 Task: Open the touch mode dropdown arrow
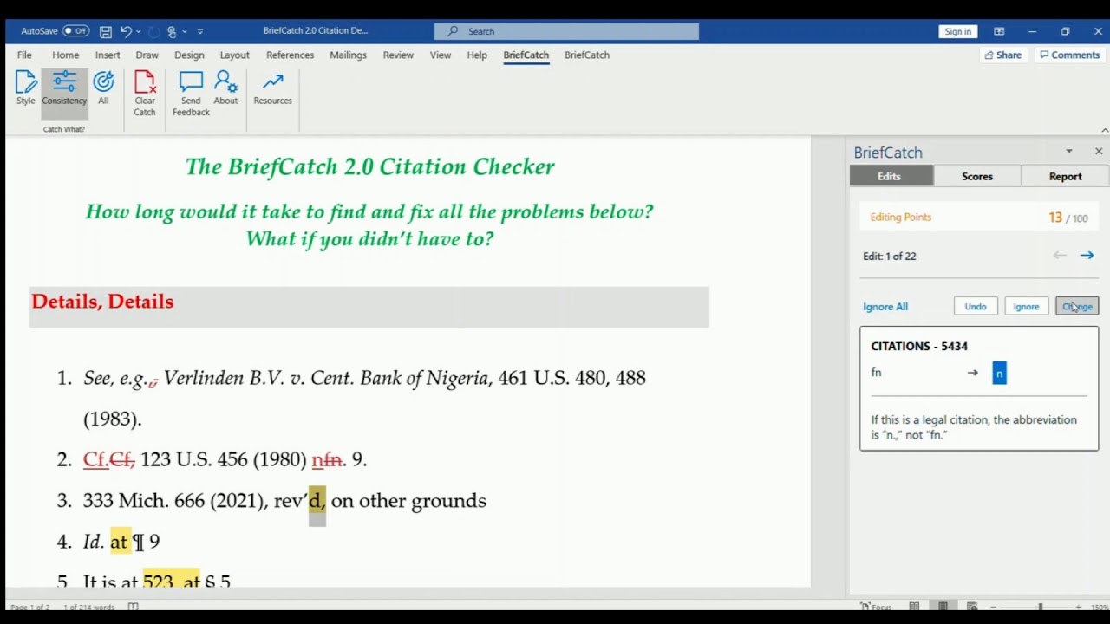tap(185, 31)
